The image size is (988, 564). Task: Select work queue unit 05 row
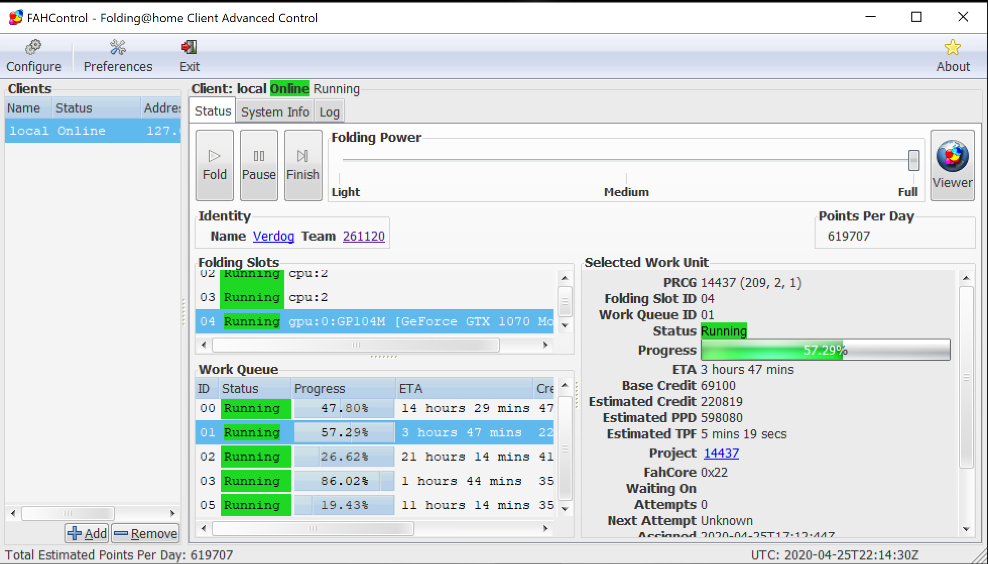point(375,505)
